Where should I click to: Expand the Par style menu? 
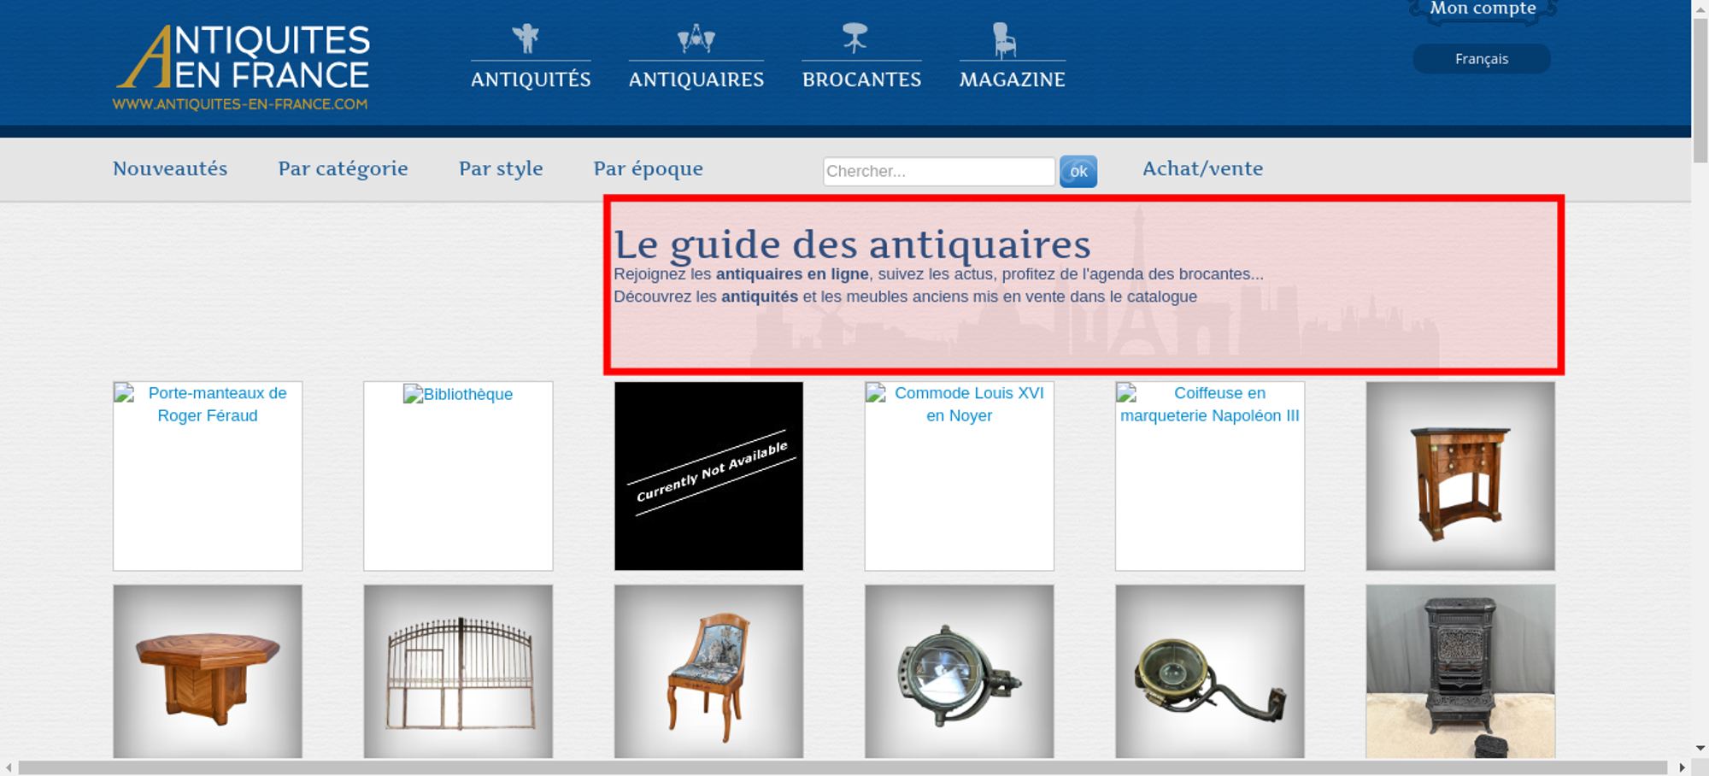tap(501, 168)
